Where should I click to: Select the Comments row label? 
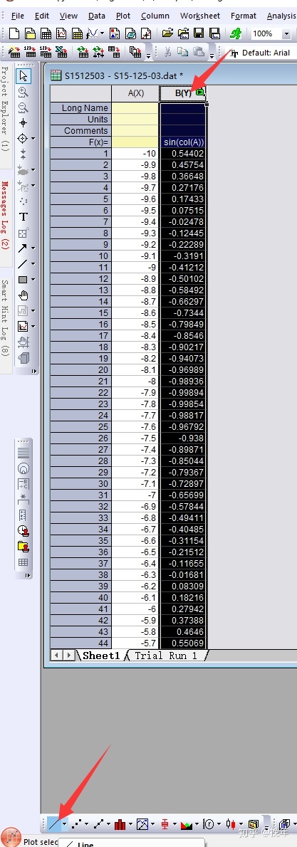click(81, 130)
